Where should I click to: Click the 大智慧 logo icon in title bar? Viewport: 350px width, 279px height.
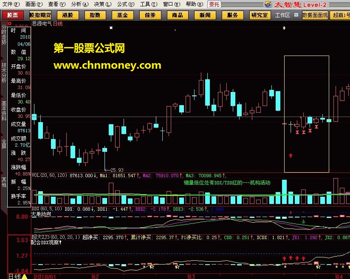coord(268,4)
